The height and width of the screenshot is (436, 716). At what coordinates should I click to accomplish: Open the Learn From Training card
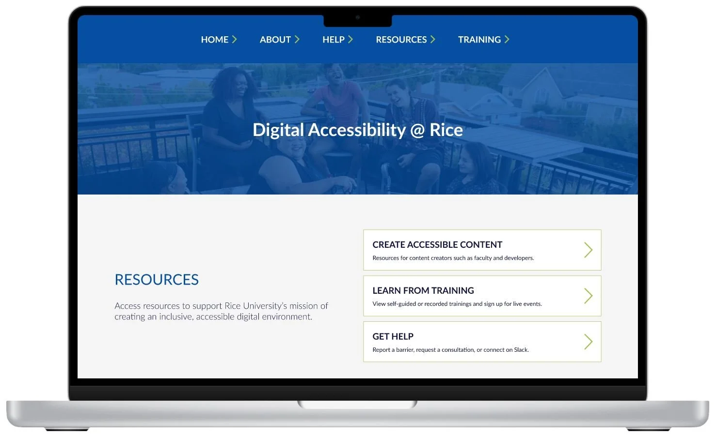[x=482, y=296]
